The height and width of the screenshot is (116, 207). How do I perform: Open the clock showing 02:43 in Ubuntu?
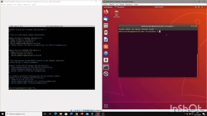tap(159, 7)
